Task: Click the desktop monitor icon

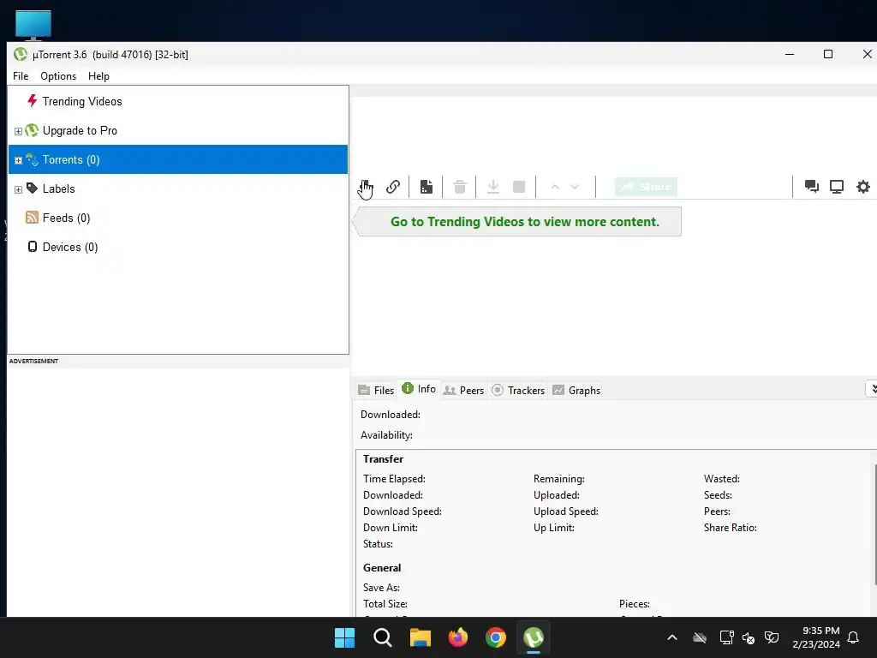Action: coord(33,25)
